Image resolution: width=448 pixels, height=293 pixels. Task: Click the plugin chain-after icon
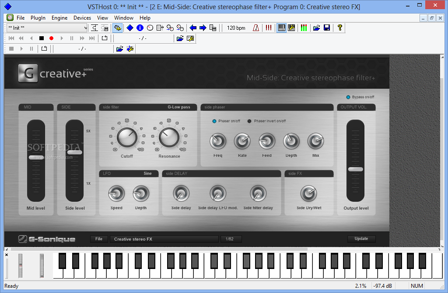tap(105, 28)
